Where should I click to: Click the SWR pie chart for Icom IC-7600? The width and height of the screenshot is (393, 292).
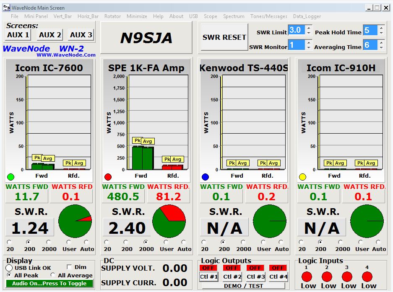tap(75, 221)
